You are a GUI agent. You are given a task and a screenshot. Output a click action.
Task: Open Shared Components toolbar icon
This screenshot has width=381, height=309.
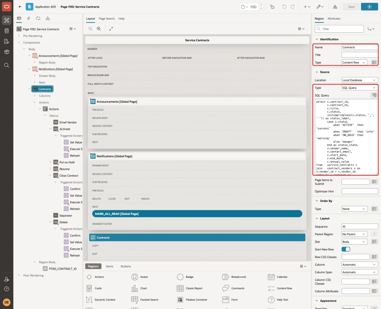(x=335, y=7)
